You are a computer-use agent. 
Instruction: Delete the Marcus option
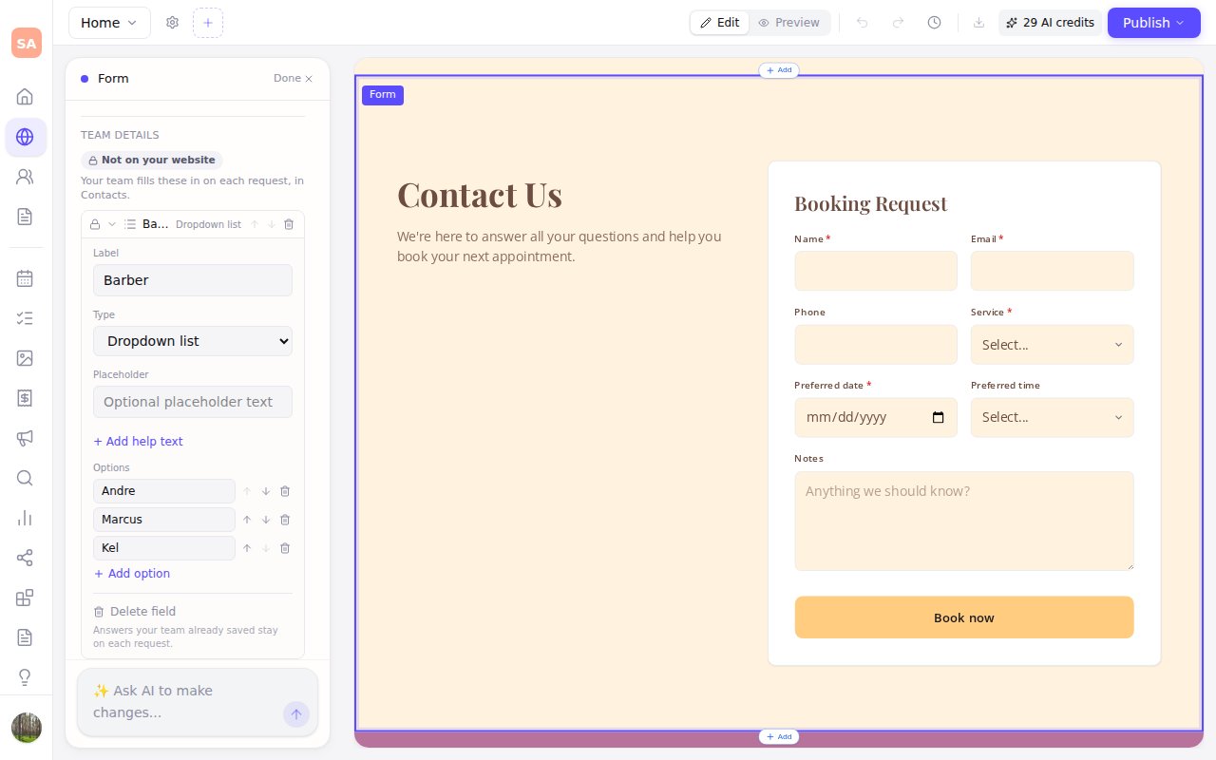(285, 520)
